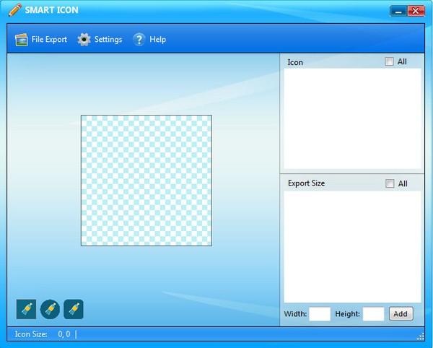Minimize the Smart Icon window

[x=398, y=12]
